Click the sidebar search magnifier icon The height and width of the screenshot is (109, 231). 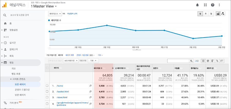[5, 15]
